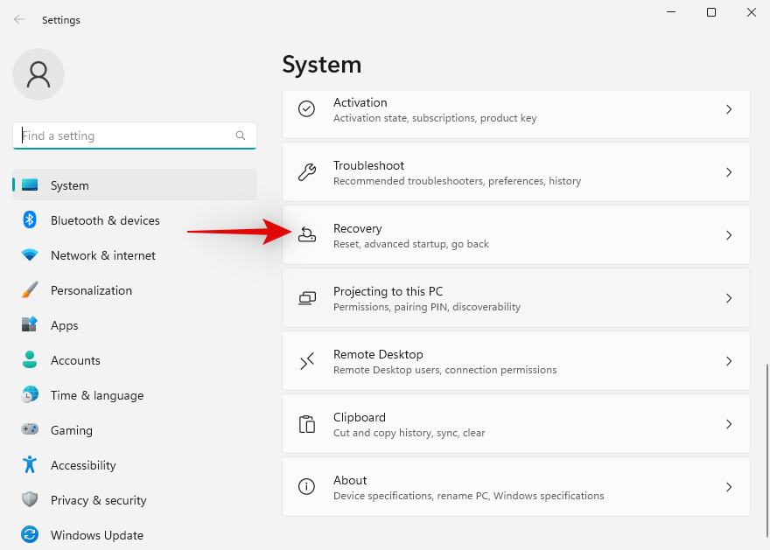Screen dimensions: 770x550
Task: Expand the Activation row chevron
Action: (x=729, y=109)
